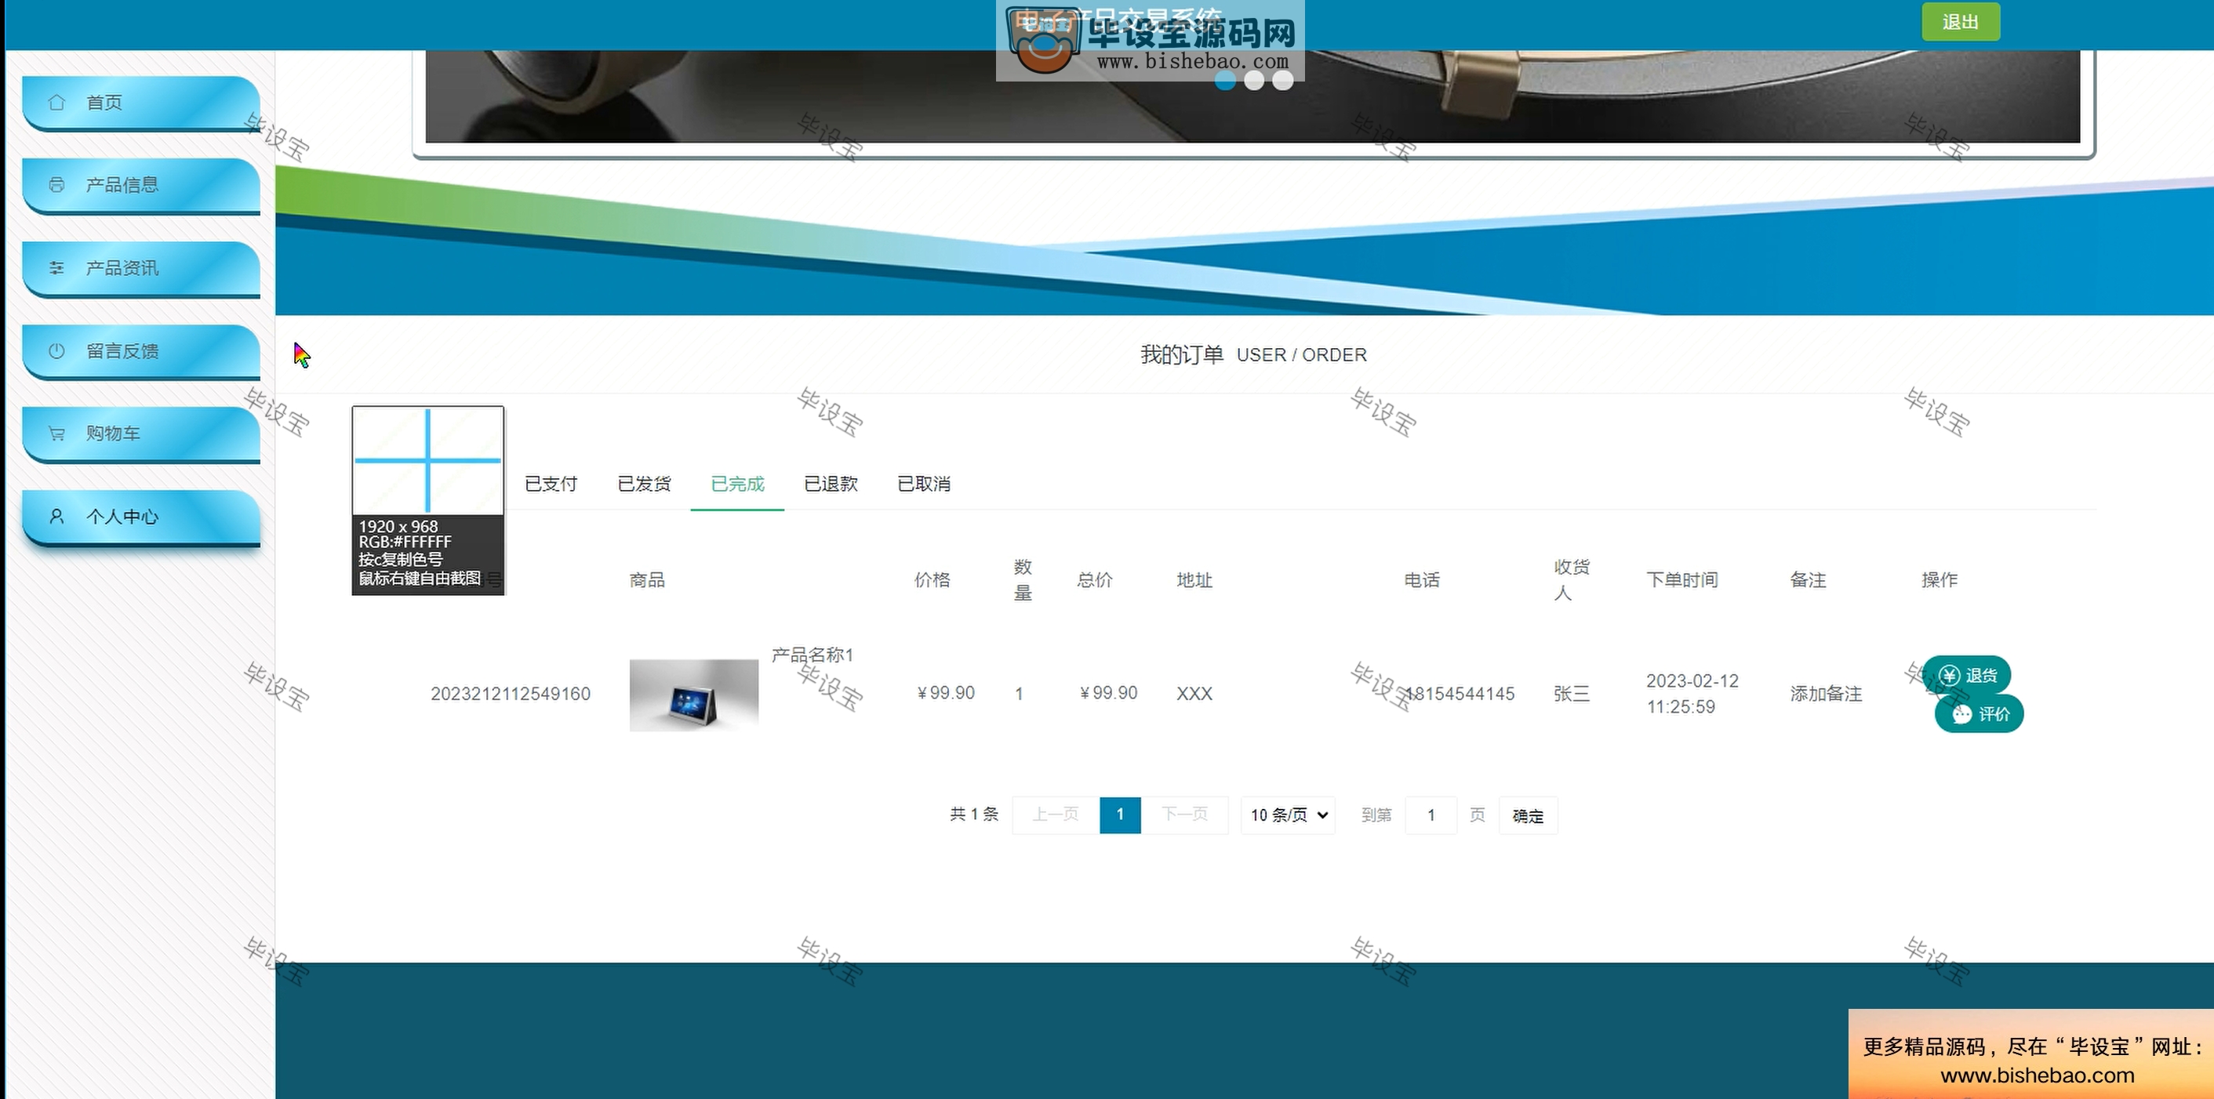Viewport: 2214px width, 1099px height.
Task: Click the 操作 column header
Action: click(1940, 580)
